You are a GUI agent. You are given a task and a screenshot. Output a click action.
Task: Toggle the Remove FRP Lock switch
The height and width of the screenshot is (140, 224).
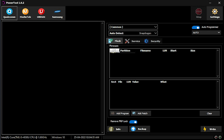[x=133, y=122]
